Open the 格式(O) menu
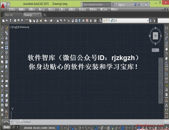This screenshot has height=130, width=169. coord(52,10)
